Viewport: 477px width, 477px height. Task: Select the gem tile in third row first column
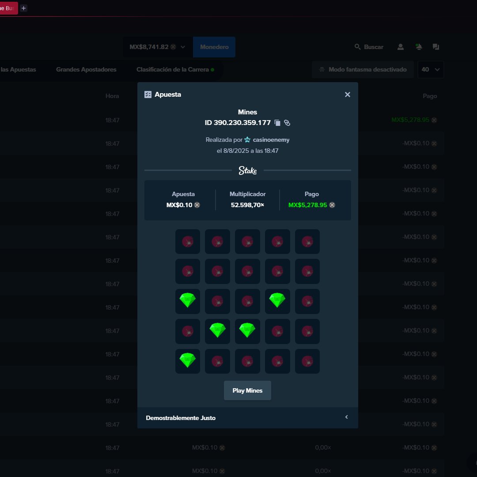coord(188,301)
